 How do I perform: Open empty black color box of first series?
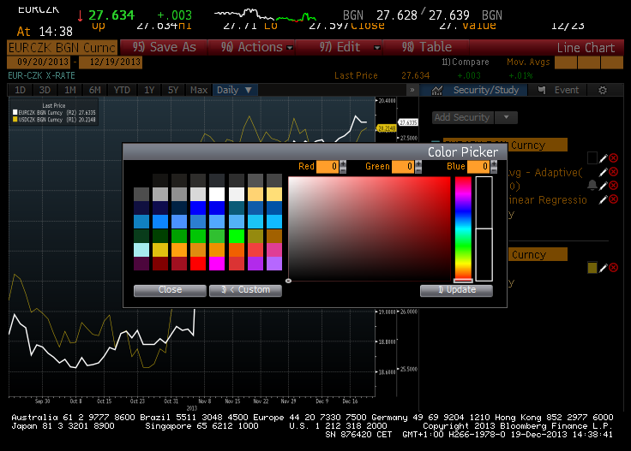coord(592,157)
